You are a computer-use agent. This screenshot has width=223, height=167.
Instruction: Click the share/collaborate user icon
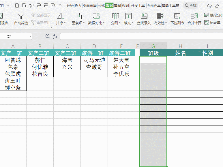217,6
